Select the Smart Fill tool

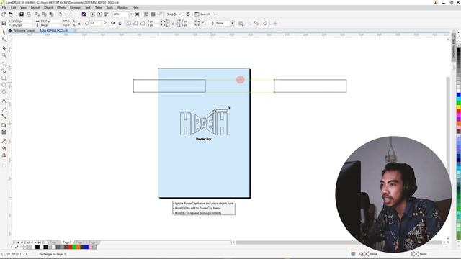4,155
